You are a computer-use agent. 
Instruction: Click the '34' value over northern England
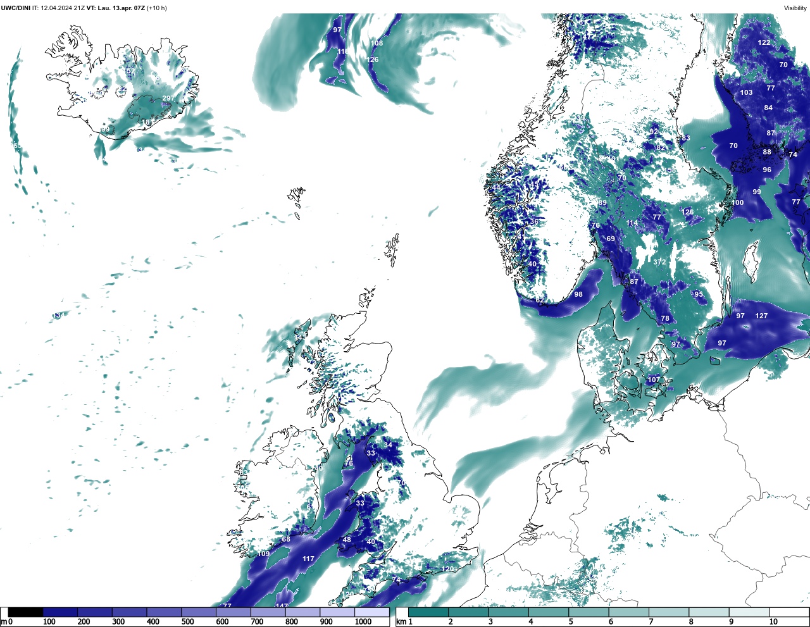click(389, 445)
